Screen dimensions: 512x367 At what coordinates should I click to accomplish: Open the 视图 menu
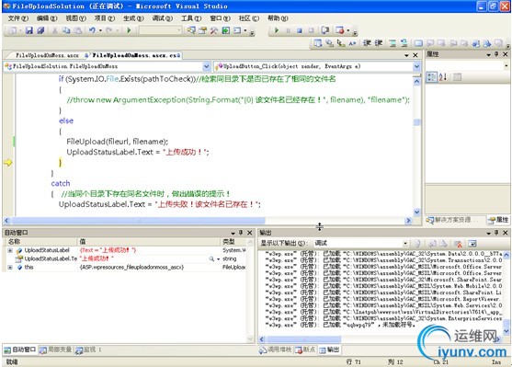coord(75,18)
